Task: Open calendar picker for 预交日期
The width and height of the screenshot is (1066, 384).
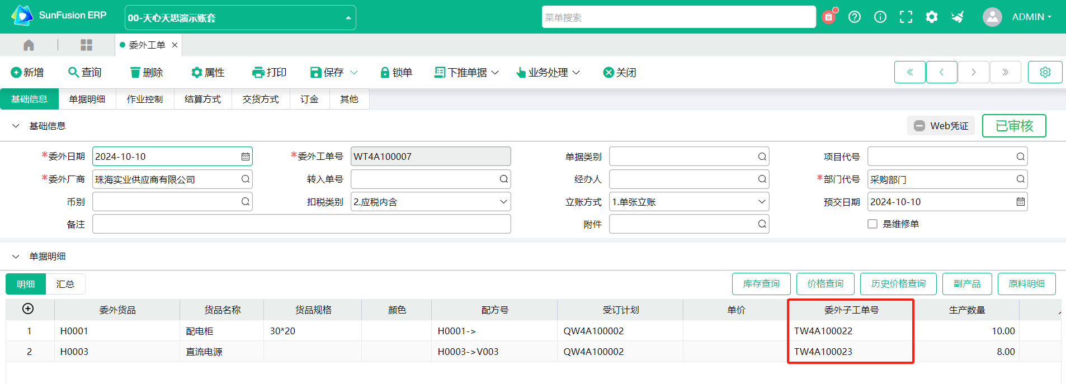Action: click(1021, 202)
